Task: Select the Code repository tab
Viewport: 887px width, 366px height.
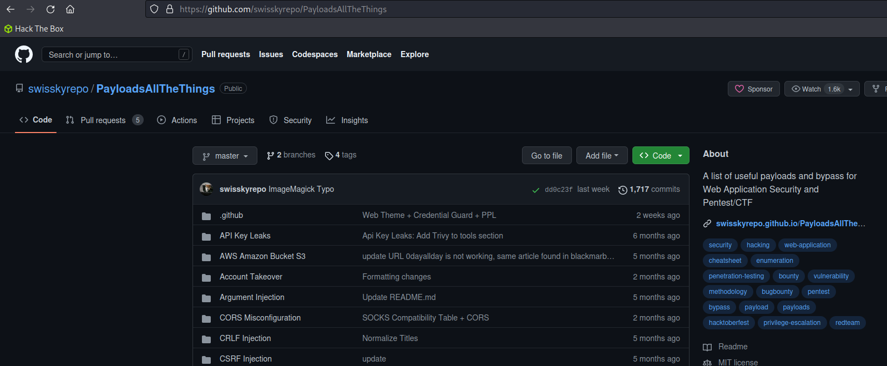Action: (x=36, y=120)
